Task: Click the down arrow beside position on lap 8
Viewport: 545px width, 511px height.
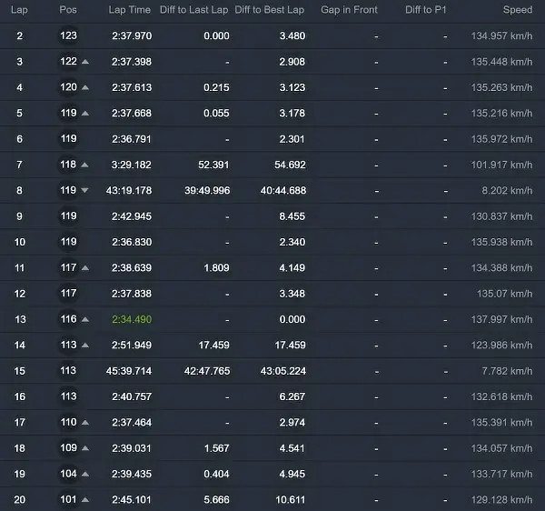Action: pos(85,191)
